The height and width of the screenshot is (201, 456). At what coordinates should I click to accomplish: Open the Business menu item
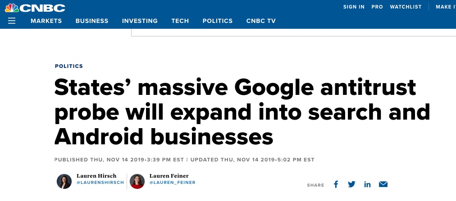92,21
